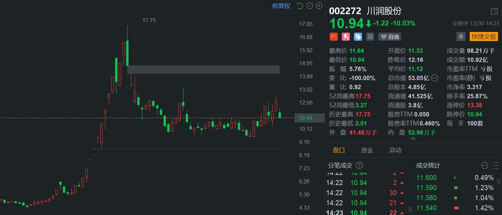Select the 换手率 25.87% value
Screen dimensions: 502x215
(477, 96)
